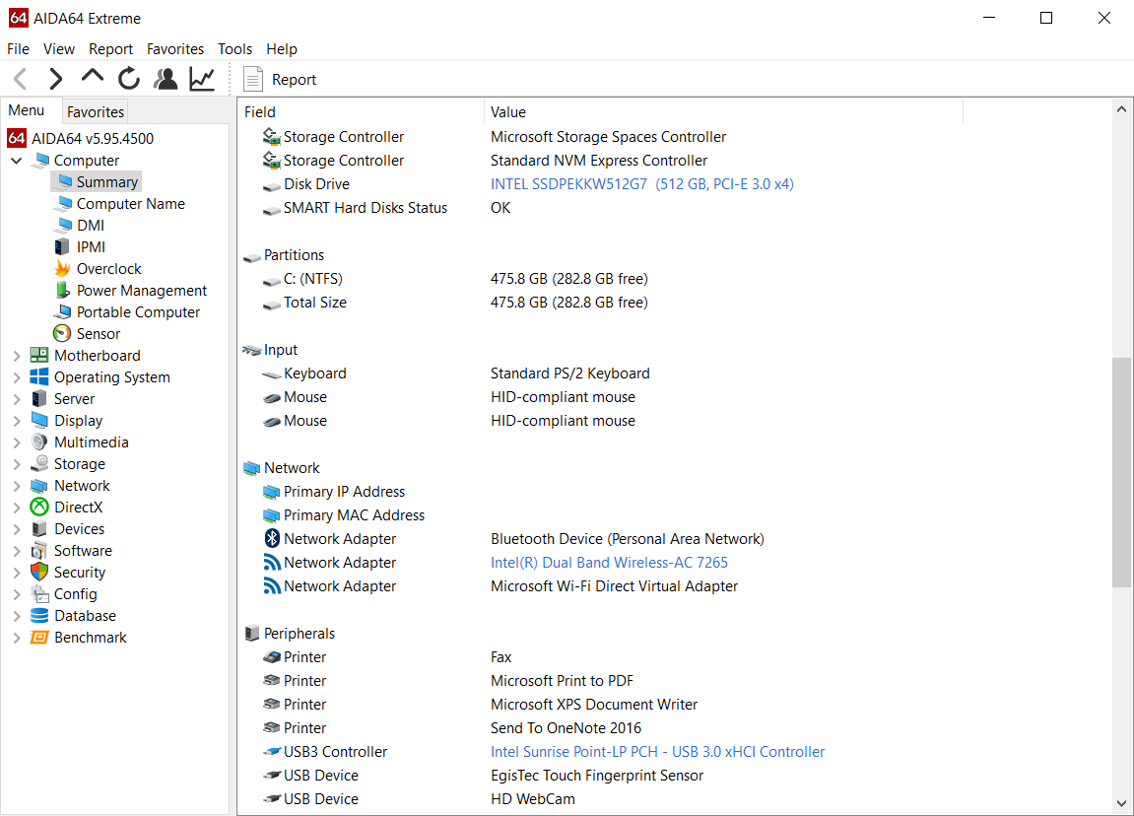The width and height of the screenshot is (1134, 816).
Task: Open the File menu
Action: point(18,48)
